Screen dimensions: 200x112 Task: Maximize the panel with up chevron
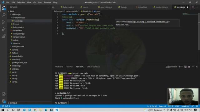pos(193,67)
